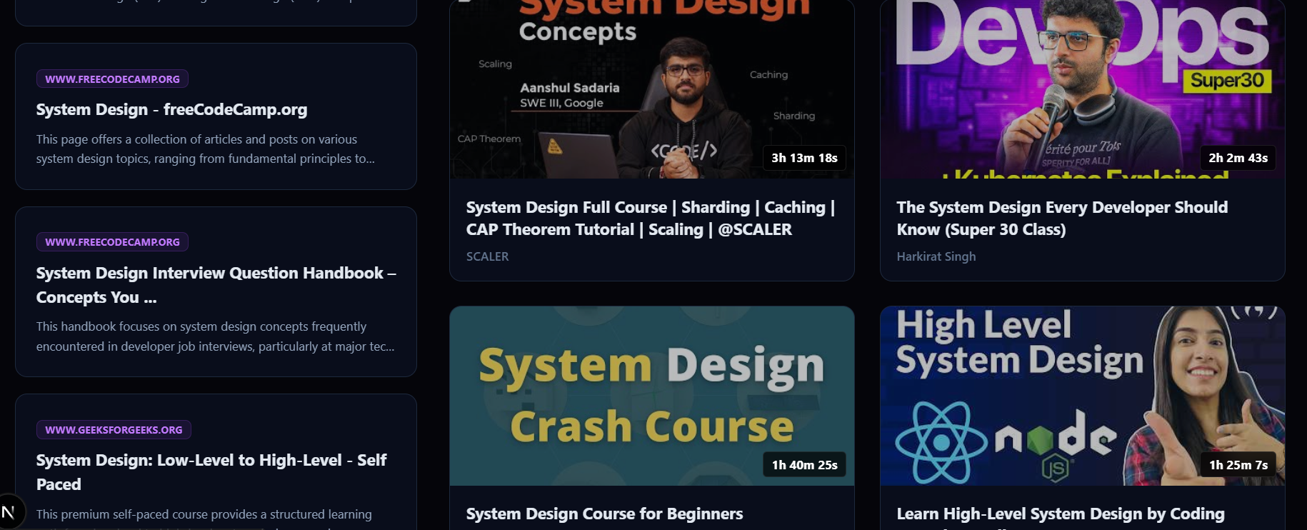Image resolution: width=1307 pixels, height=530 pixels.
Task: Click the 2h 2m 43s duration badge
Action: coord(1238,158)
